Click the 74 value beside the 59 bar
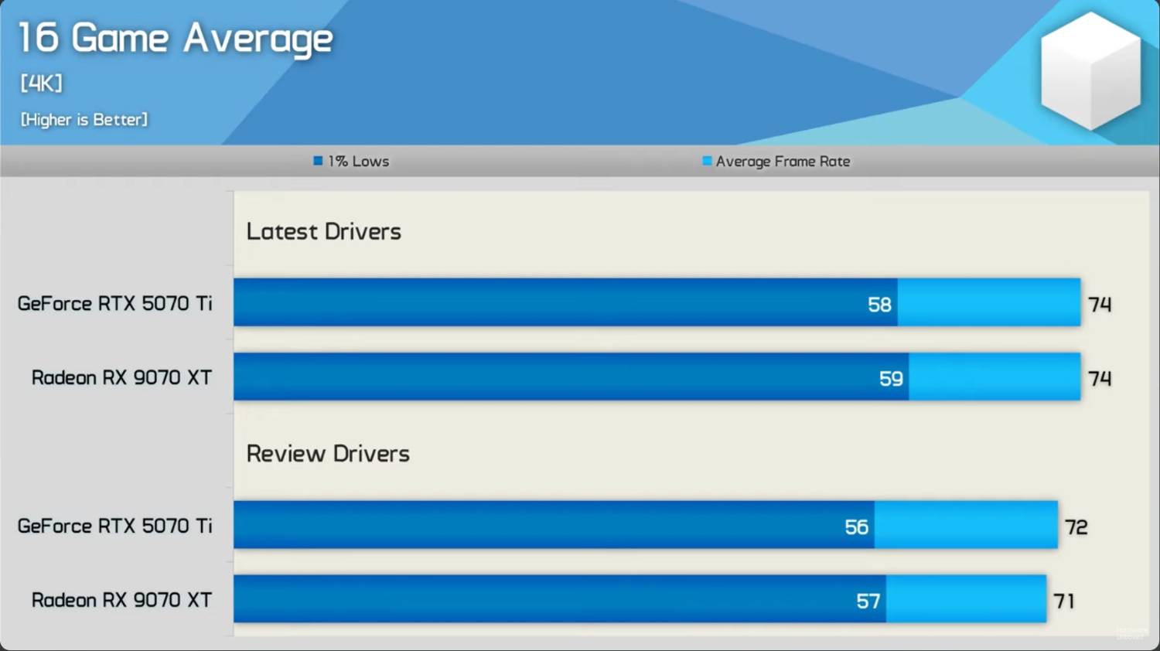Image resolution: width=1160 pixels, height=651 pixels. click(1100, 379)
